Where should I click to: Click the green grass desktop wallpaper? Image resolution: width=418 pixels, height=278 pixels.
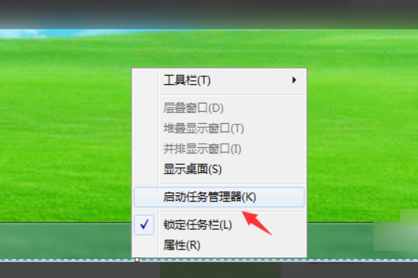tap(67, 128)
